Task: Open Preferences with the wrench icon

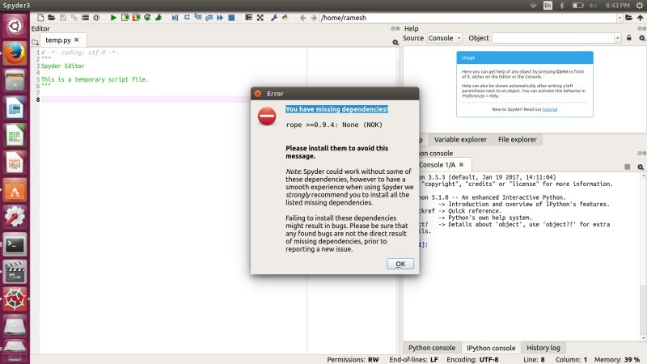Action: click(274, 18)
